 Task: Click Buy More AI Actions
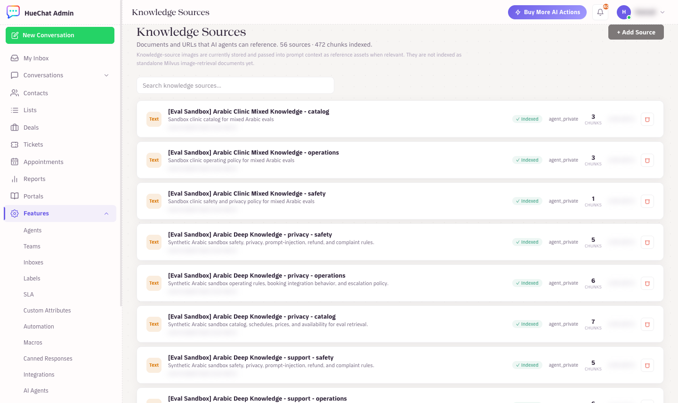click(x=547, y=12)
